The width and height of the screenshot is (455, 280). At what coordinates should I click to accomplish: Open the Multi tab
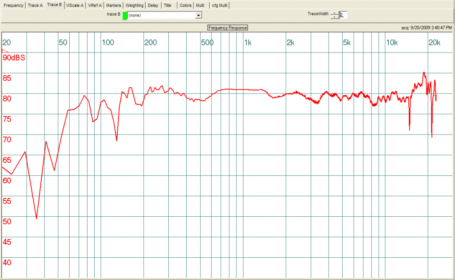point(200,5)
